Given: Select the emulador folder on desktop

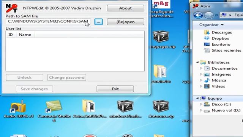Looking at the screenshot, I should 161,71.
